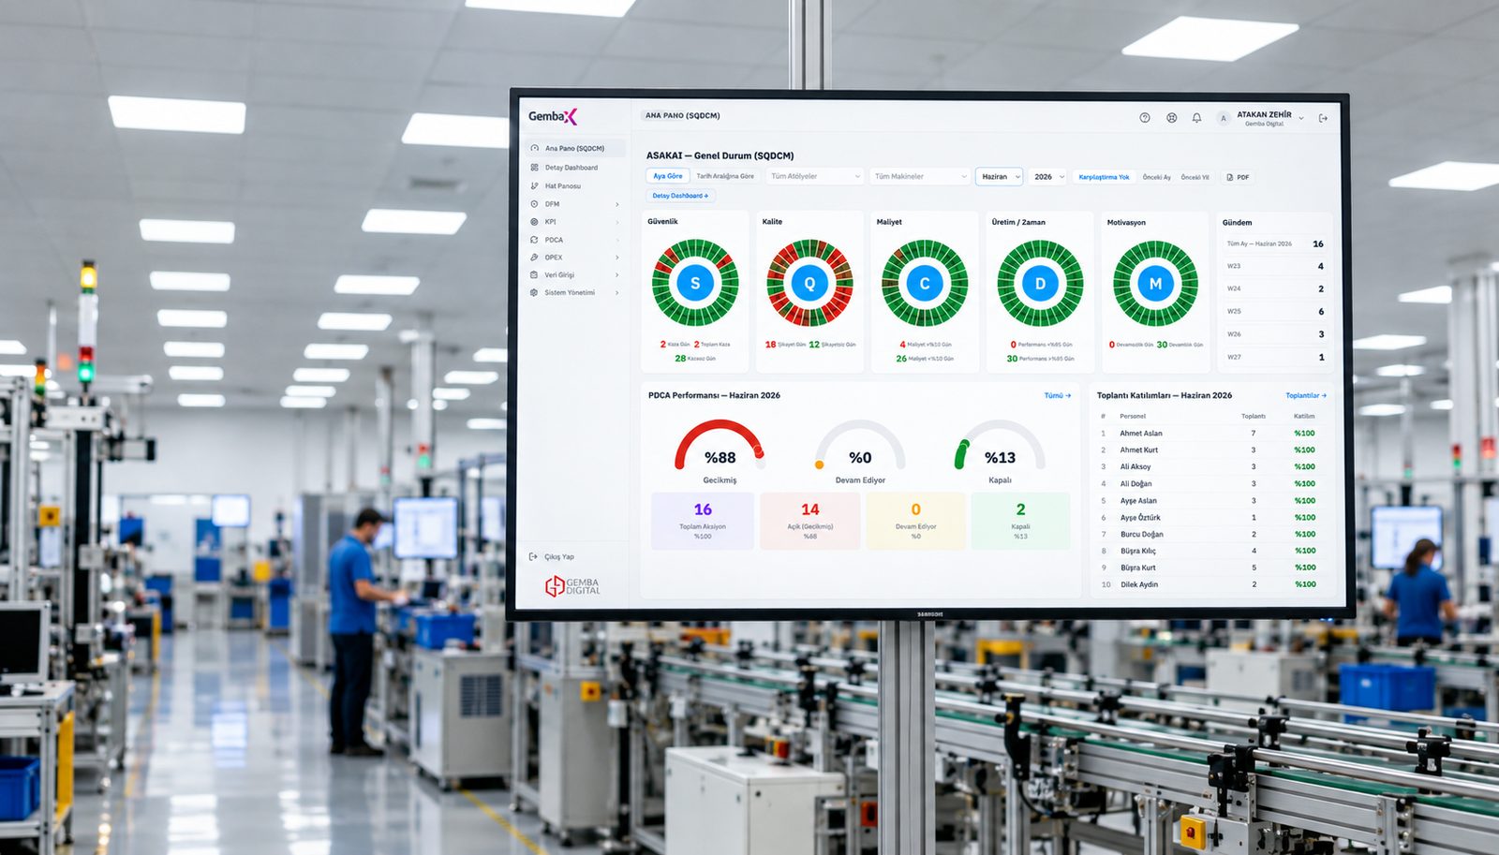Viewport: 1499px width, 855px height.
Task: Click the blue S circle in Güvenlik
Action: click(695, 283)
